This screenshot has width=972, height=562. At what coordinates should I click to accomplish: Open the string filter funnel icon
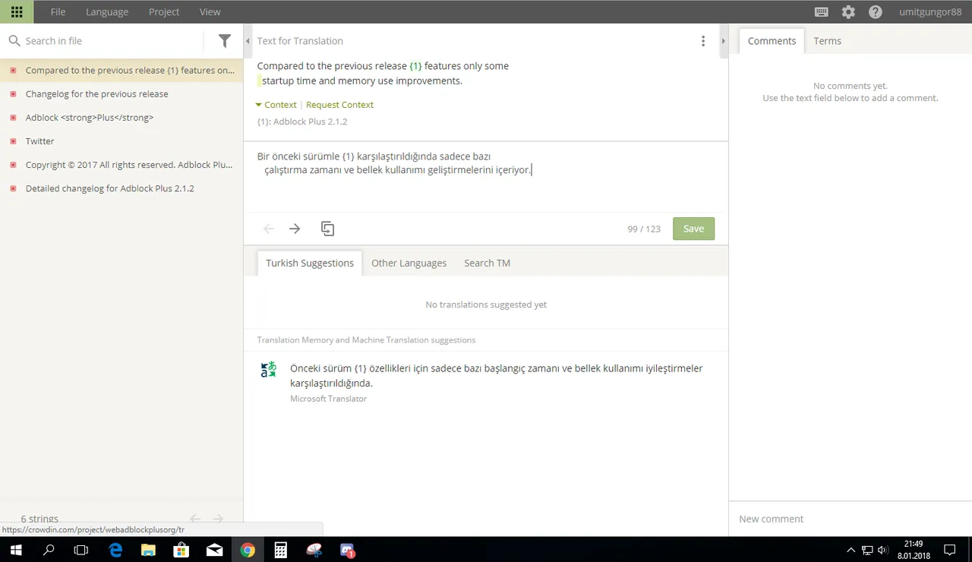point(225,41)
